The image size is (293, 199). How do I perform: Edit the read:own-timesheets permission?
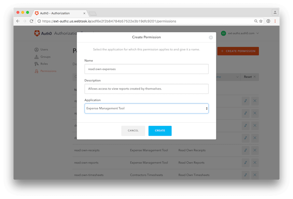[245, 175]
